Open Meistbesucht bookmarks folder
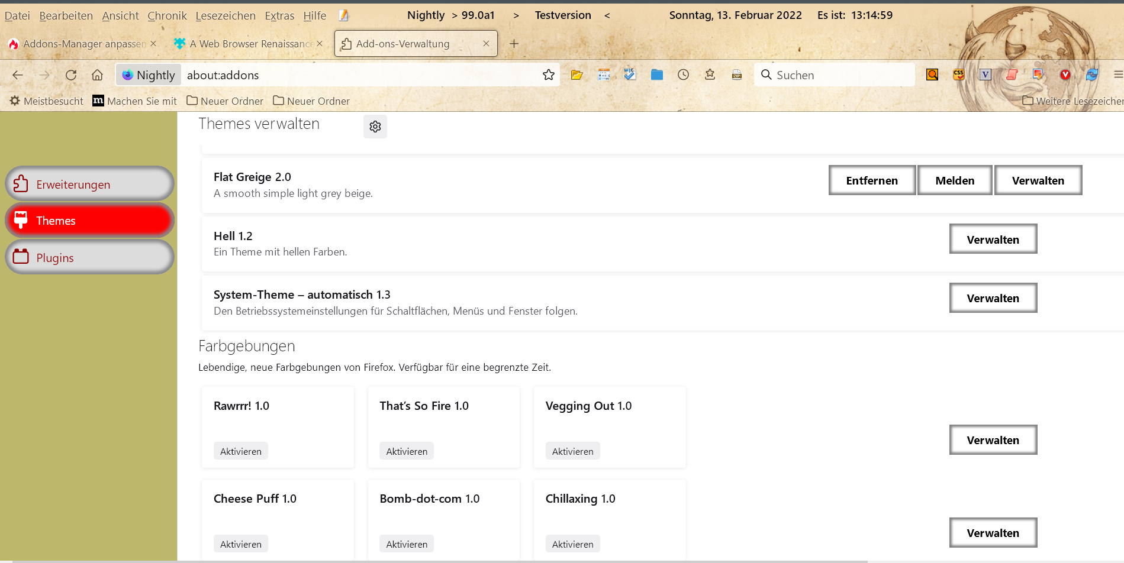This screenshot has height=563, width=1124. coord(47,101)
